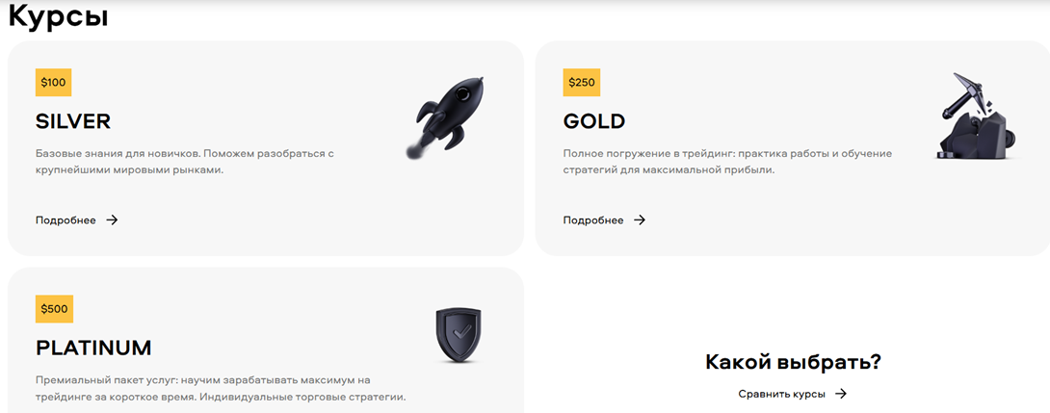Select the GOLD course title
The image size is (1050, 413).
tap(594, 121)
